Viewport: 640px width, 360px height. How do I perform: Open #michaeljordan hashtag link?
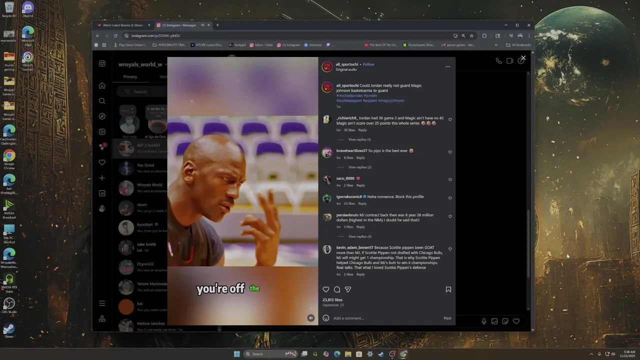coord(349,95)
